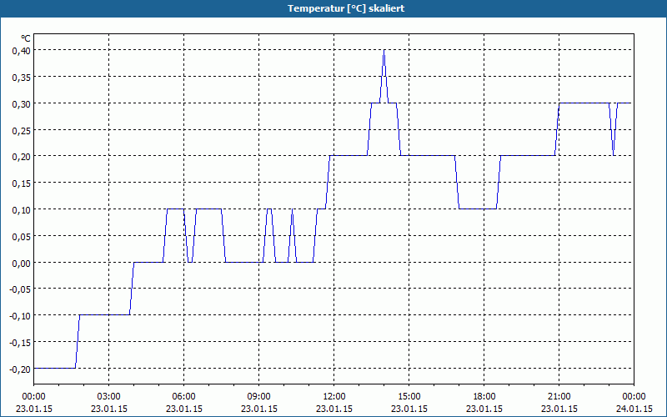Viewport: 667px width, 417px height.
Task: Click the 18:00 time axis label
Action: (x=484, y=397)
